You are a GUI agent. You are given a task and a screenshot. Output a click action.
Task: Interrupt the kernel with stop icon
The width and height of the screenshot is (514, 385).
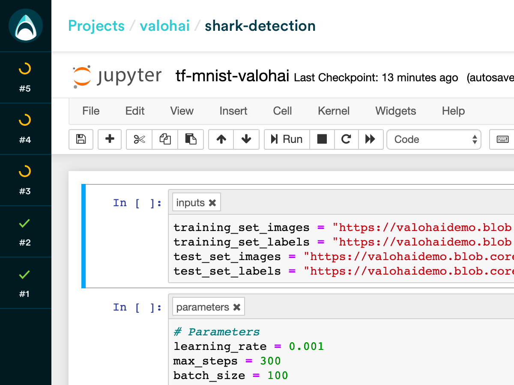click(x=322, y=139)
